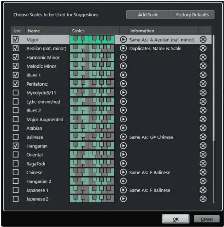Select the Blues 2 row name

tap(34, 110)
